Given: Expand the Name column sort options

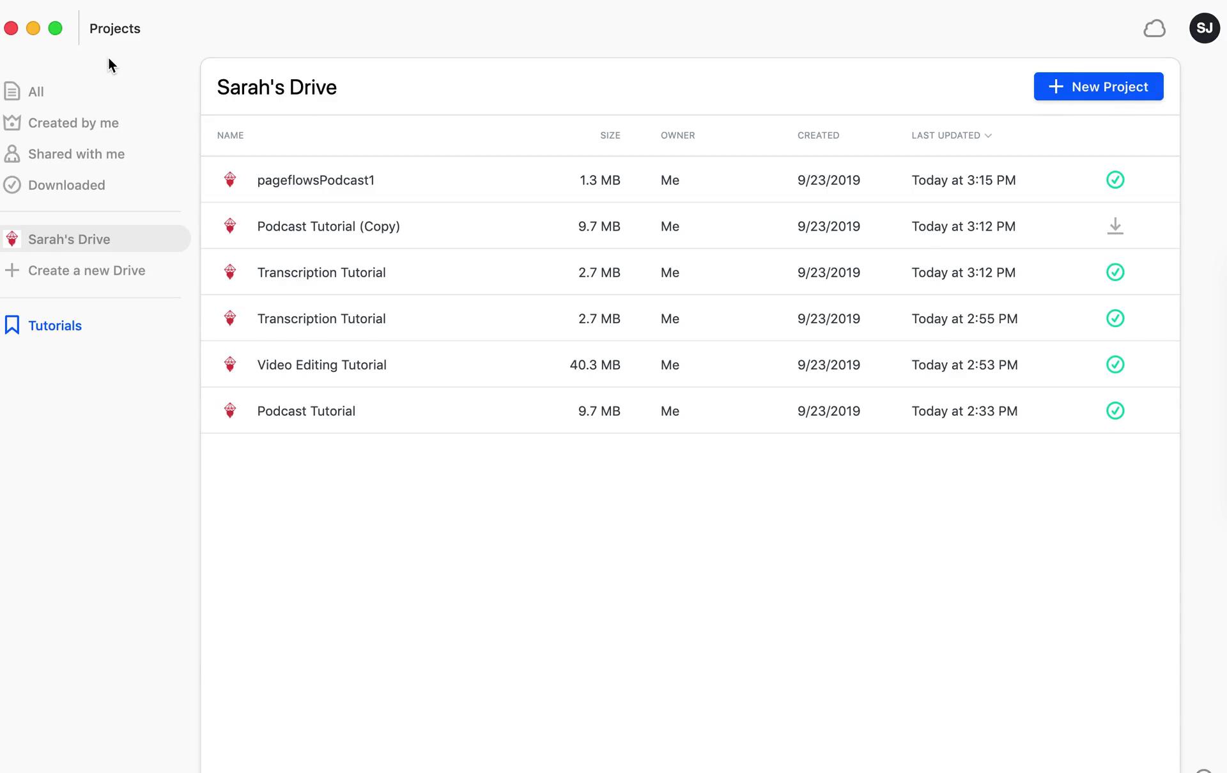Looking at the screenshot, I should [229, 134].
